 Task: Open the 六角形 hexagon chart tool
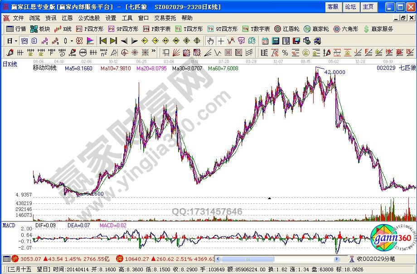pyautogui.click(x=345, y=29)
